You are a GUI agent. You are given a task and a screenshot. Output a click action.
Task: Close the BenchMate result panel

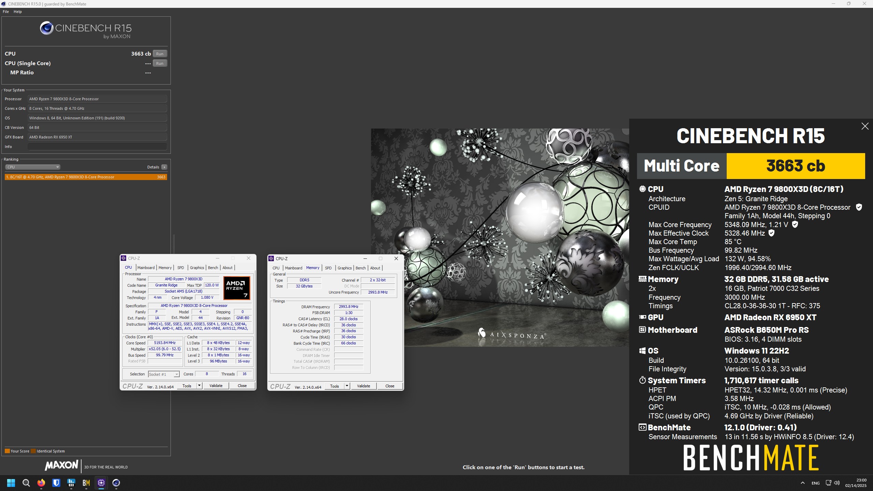pos(865,126)
